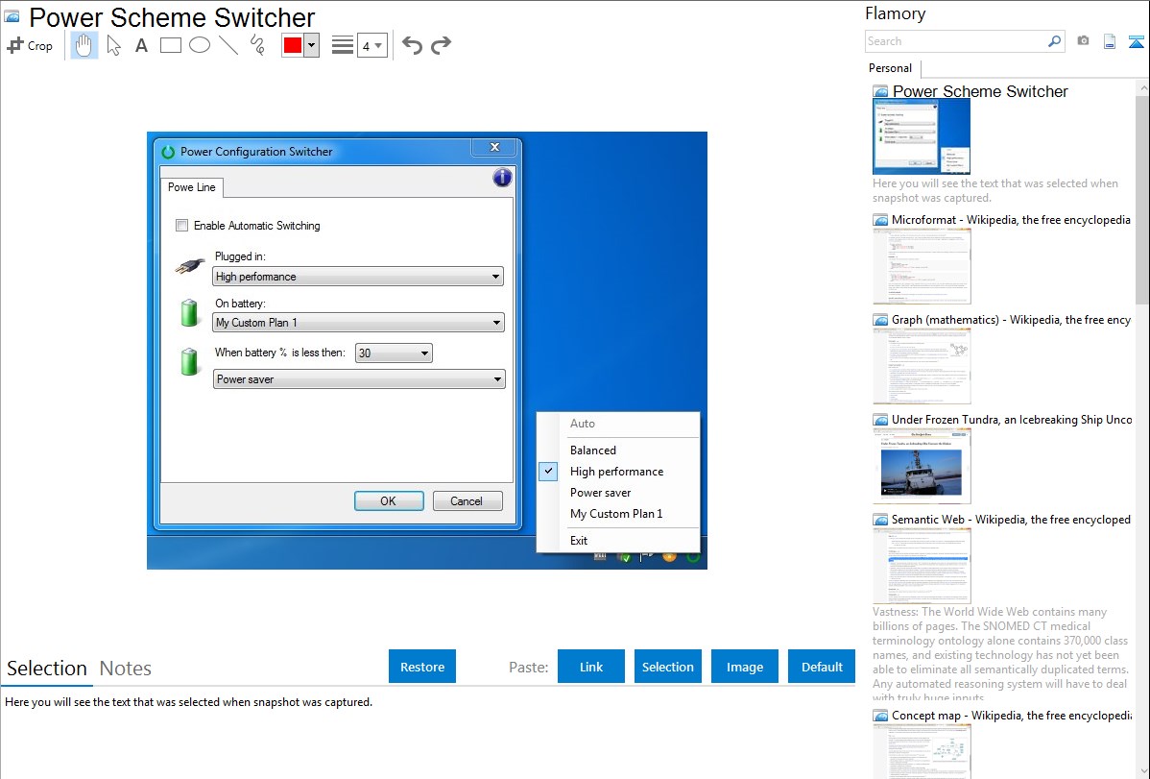Click the Paste Default button

point(822,667)
